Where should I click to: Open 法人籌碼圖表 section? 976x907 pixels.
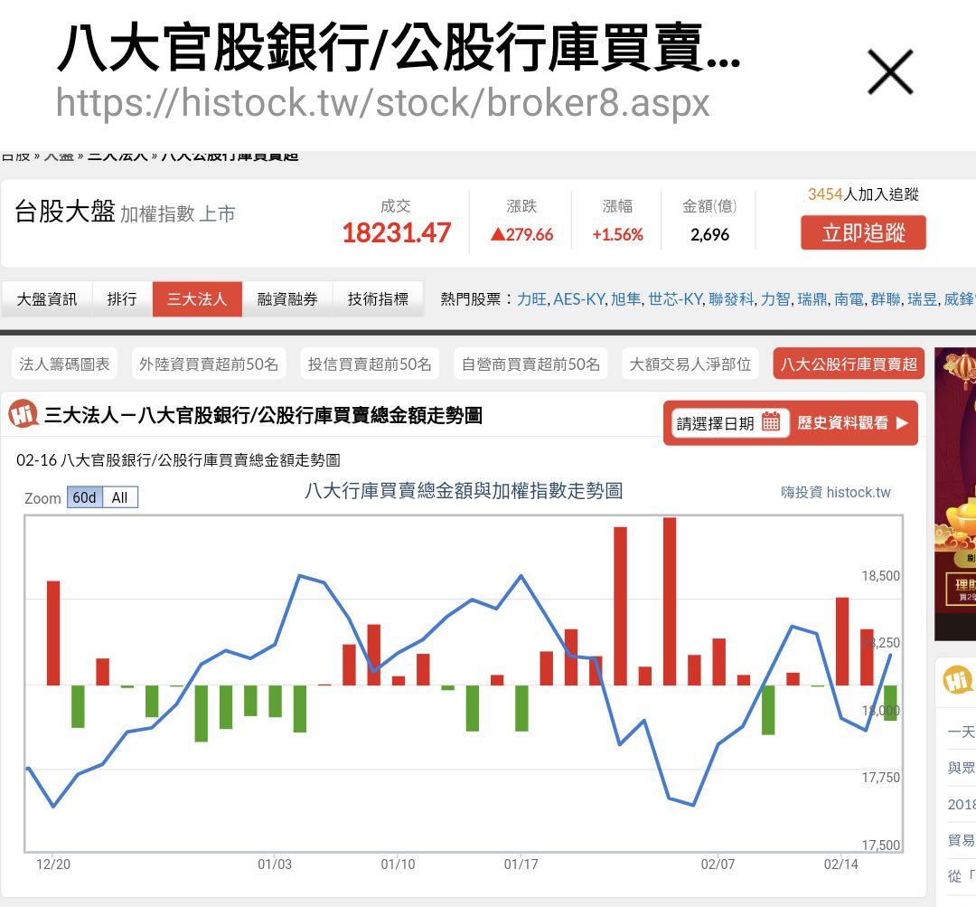(x=65, y=364)
